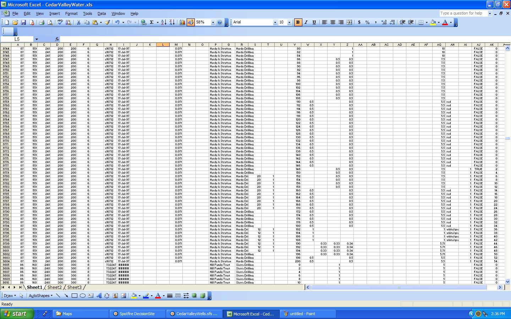511x319 pixels.
Task: Switch to untitled - Paint taskbar button
Action: (x=308, y=314)
